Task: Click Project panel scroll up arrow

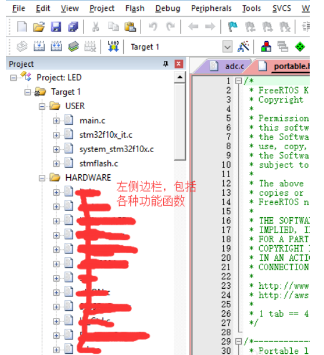Action: pos(180,77)
